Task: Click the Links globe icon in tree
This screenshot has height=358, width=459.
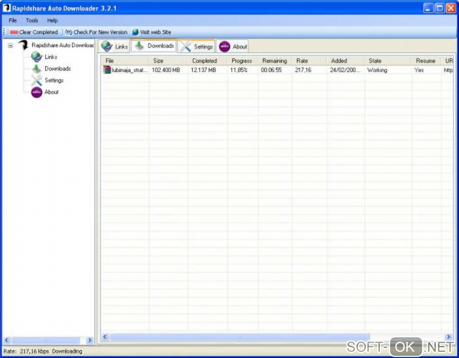Action: tap(36, 57)
